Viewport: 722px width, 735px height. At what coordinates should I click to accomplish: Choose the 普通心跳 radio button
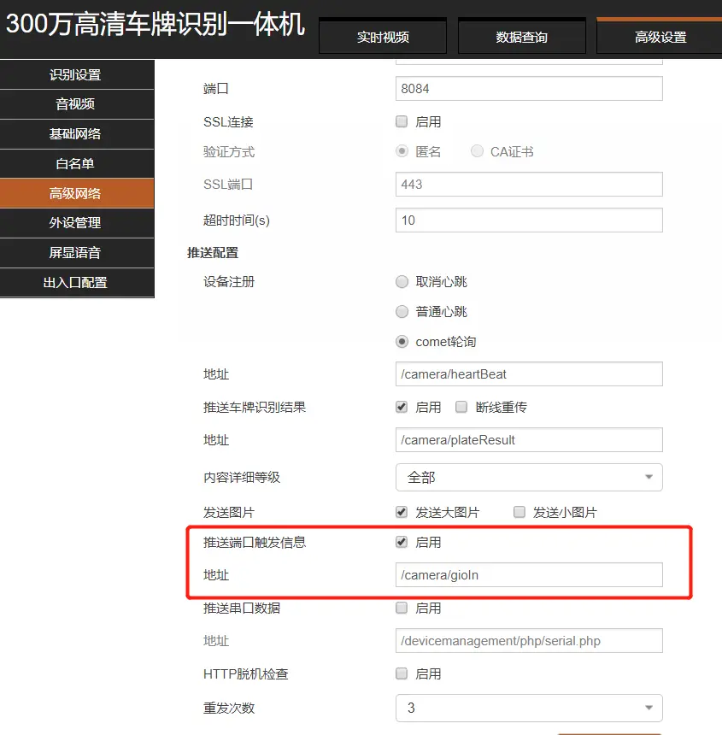tap(402, 312)
